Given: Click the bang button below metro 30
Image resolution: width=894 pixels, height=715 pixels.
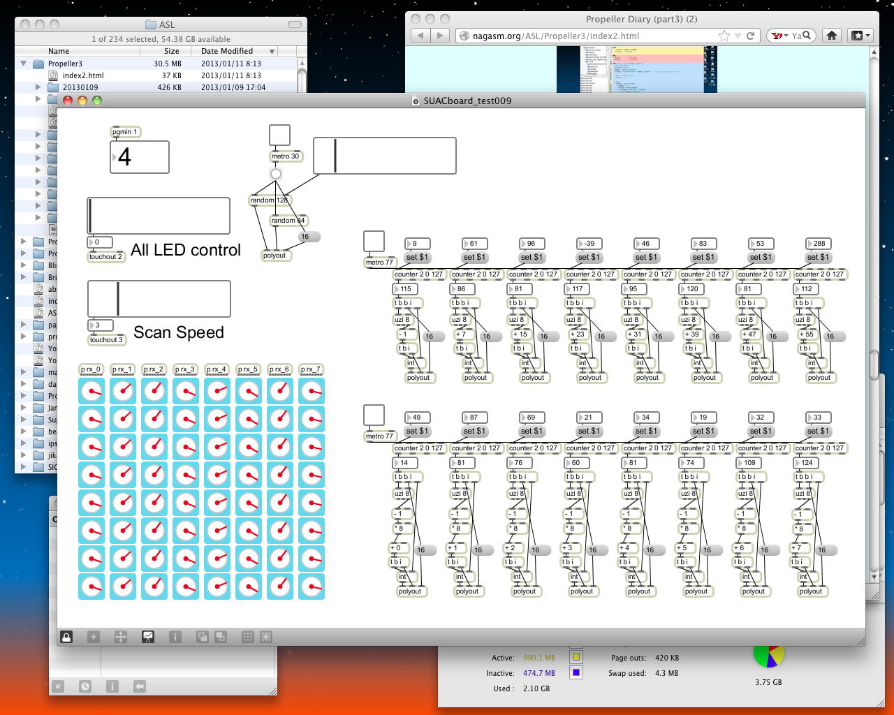Looking at the screenshot, I should tap(276, 174).
